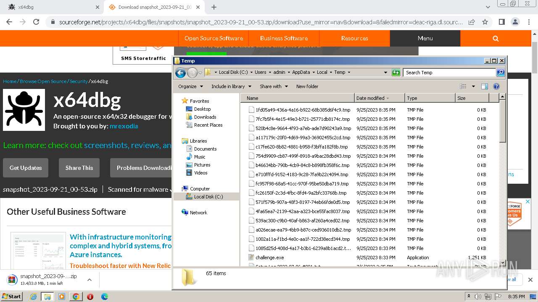Screen dimensions: 538x302
Task: Expand the view options dropdown arrow
Action: coord(473,86)
